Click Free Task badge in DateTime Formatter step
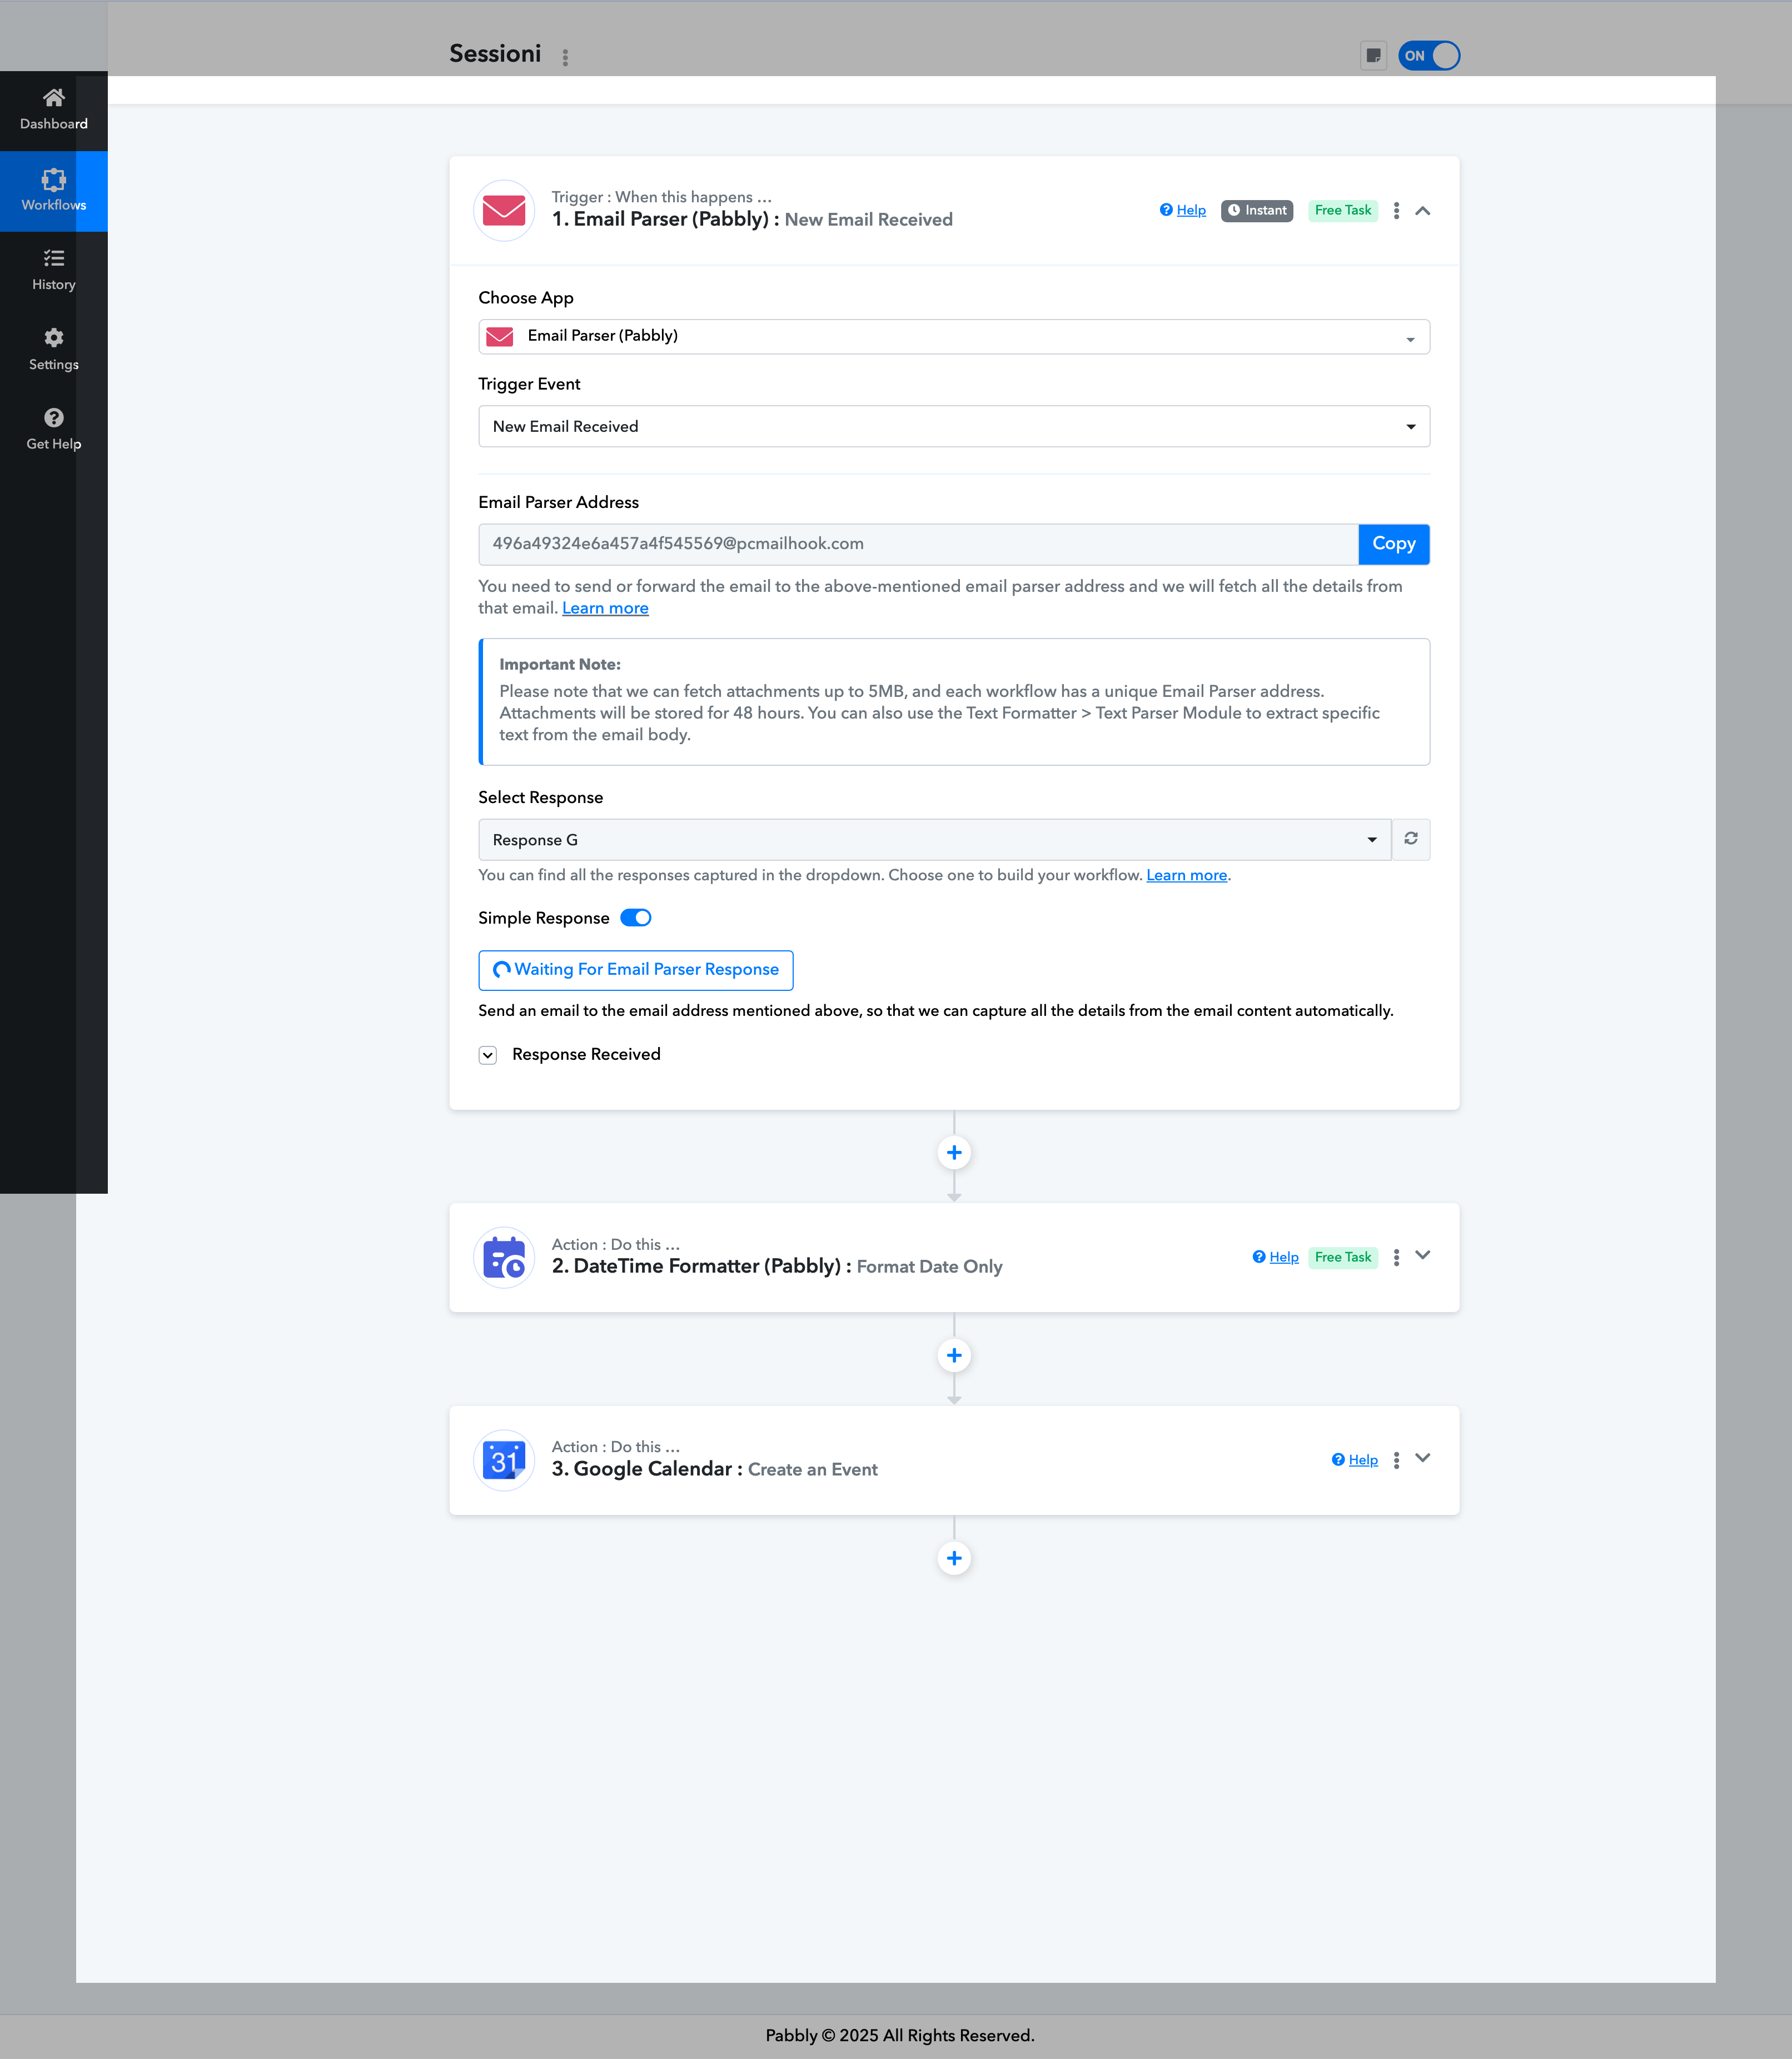This screenshot has width=1792, height=2059. tap(1343, 1257)
